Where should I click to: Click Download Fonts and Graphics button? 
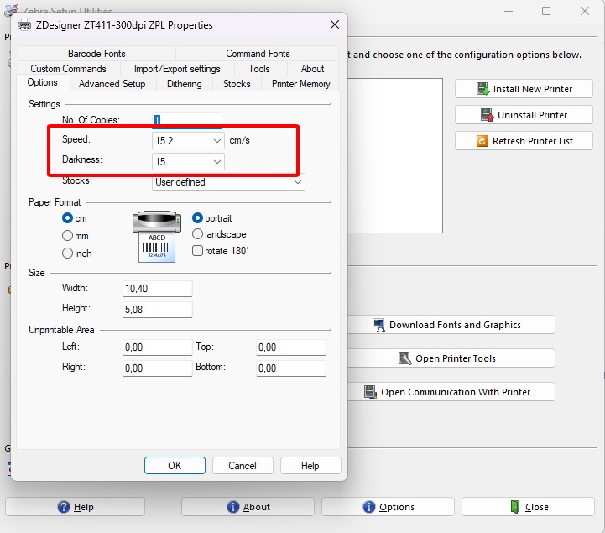pos(451,325)
